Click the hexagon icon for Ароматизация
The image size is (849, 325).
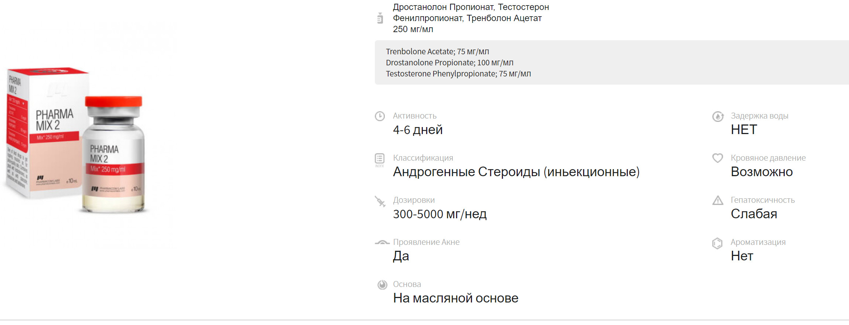pos(717,243)
